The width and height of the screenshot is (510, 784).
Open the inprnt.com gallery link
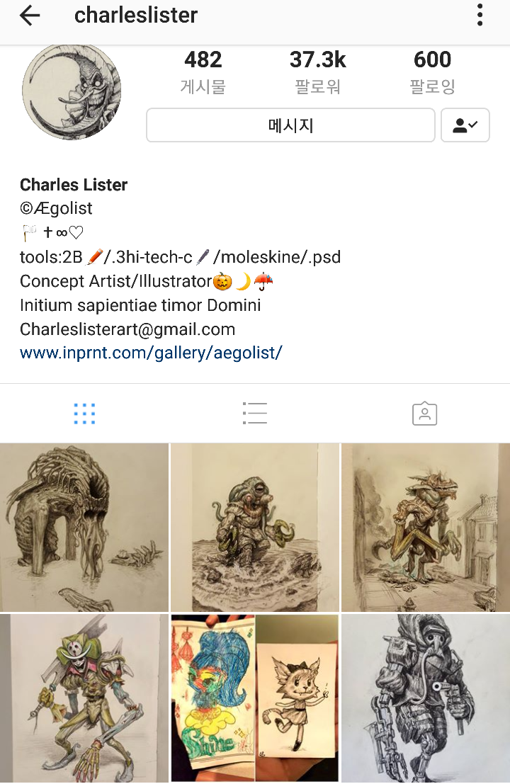[151, 353]
